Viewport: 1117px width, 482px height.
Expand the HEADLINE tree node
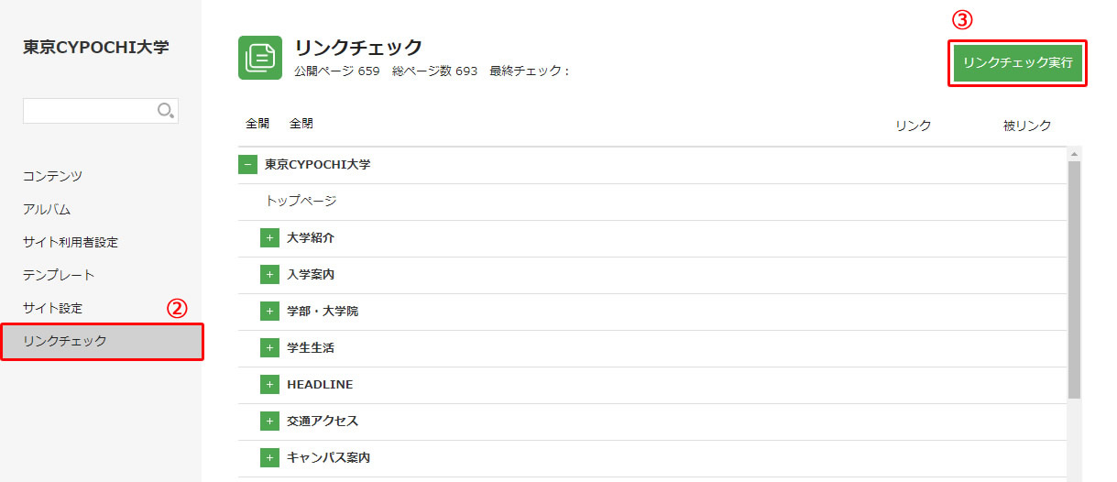point(269,385)
